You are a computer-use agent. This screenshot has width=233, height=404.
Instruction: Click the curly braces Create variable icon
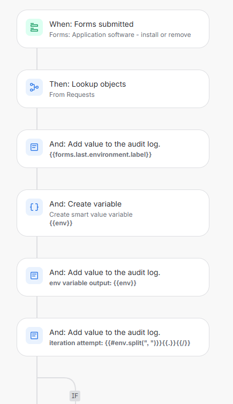click(34, 207)
